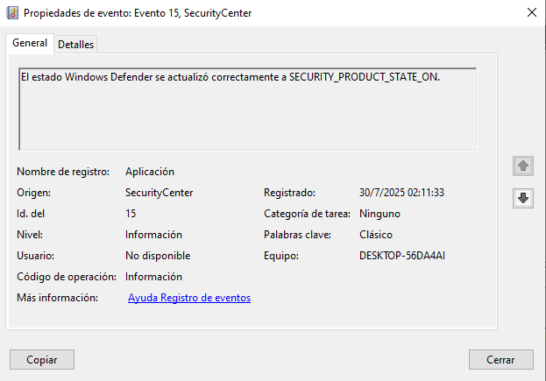Select the SecurityCenter origin value
The height and width of the screenshot is (381, 546).
pos(160,193)
